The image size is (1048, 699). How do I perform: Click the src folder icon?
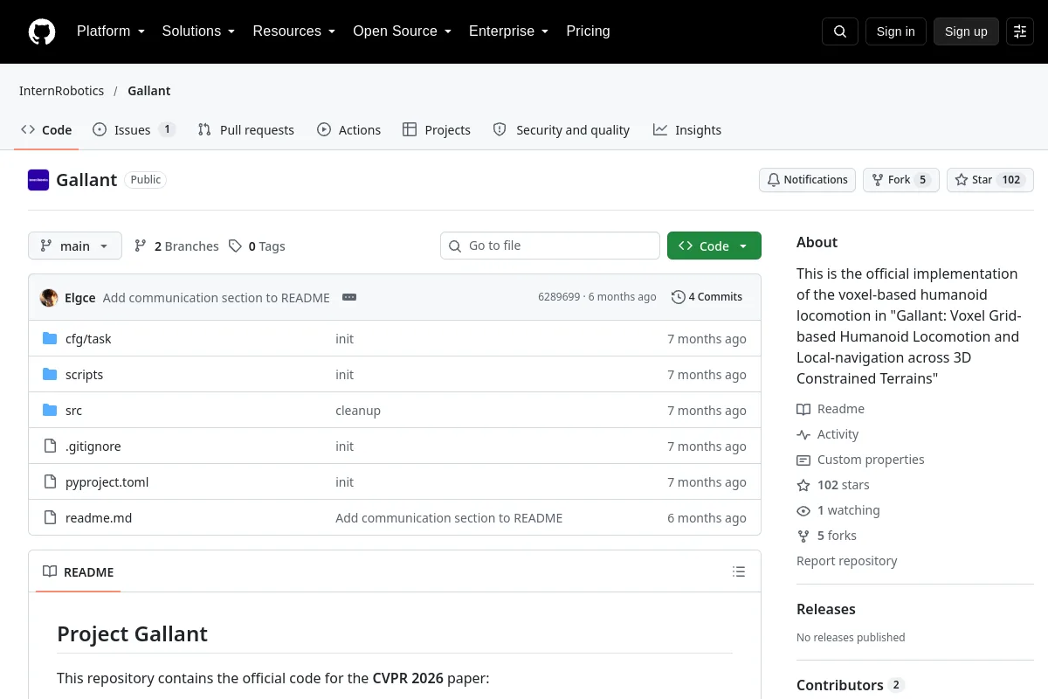pos(50,411)
